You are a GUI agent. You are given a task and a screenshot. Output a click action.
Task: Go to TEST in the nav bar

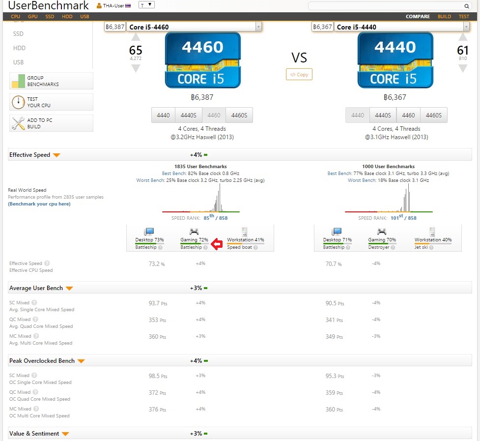tap(464, 17)
